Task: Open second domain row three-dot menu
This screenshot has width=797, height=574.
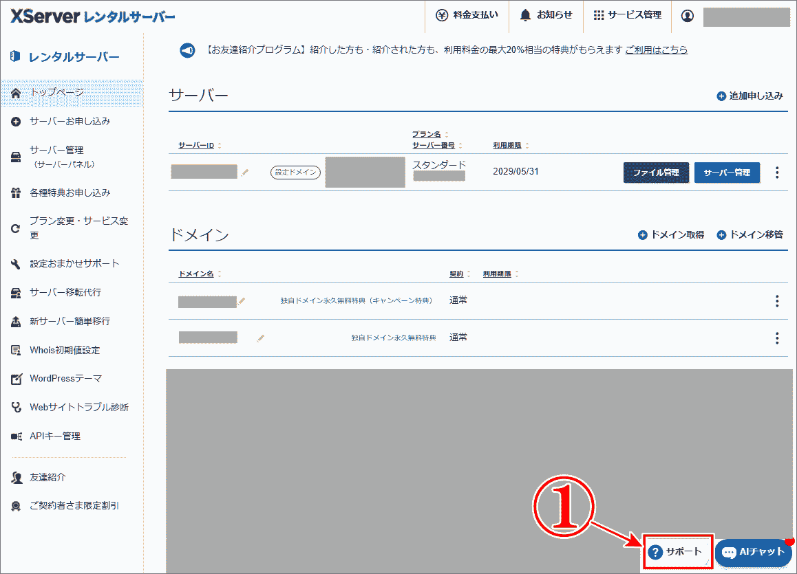Action: click(x=776, y=338)
